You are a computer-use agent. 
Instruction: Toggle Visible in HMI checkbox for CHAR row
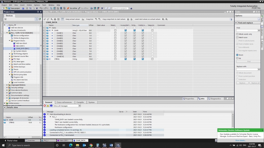pos(143,30)
